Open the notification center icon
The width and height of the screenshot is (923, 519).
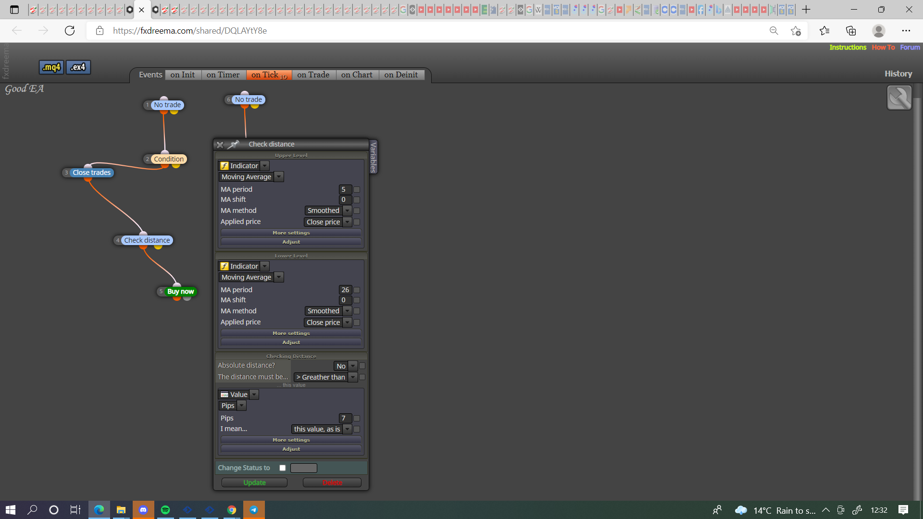coord(903,510)
